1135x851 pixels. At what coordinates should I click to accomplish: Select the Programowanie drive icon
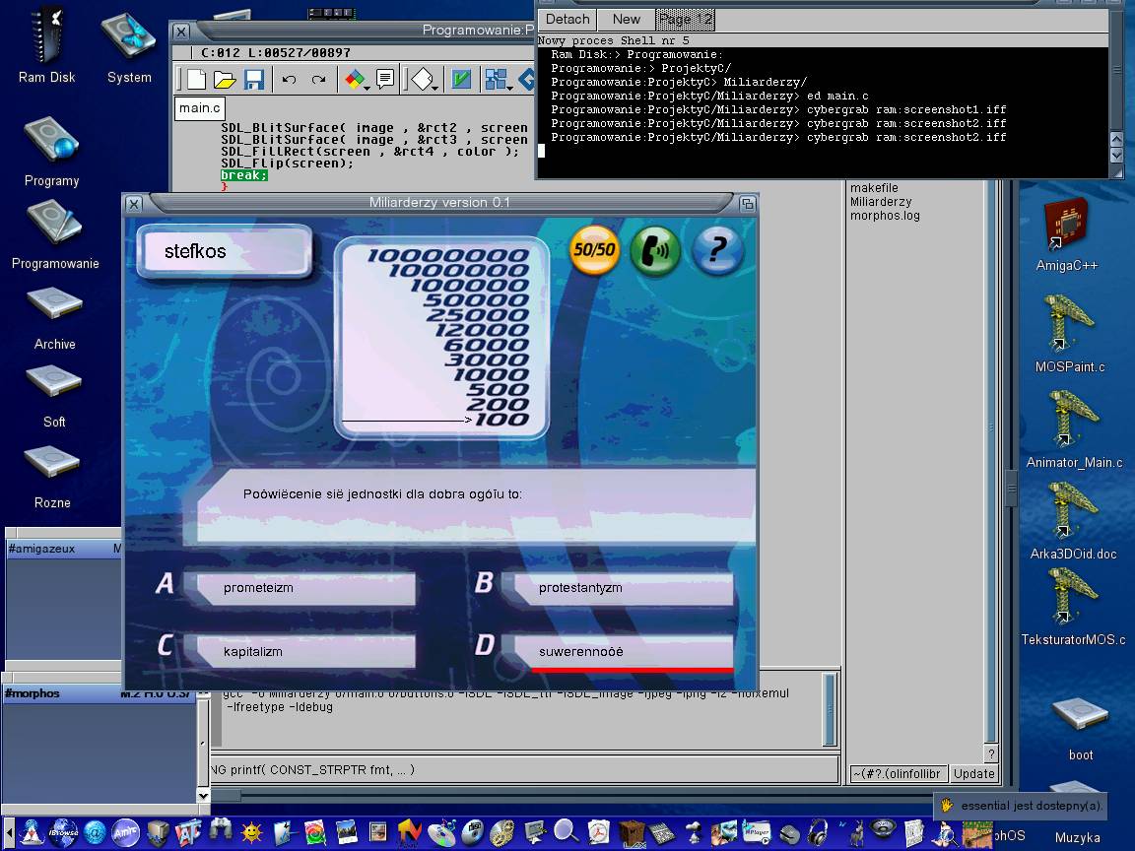coord(55,235)
